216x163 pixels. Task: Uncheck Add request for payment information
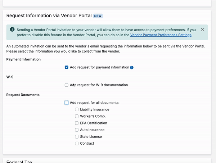(66, 67)
